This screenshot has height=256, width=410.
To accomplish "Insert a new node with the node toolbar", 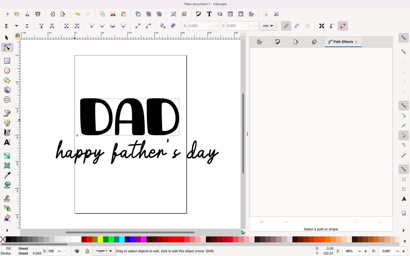I will click(6, 26).
